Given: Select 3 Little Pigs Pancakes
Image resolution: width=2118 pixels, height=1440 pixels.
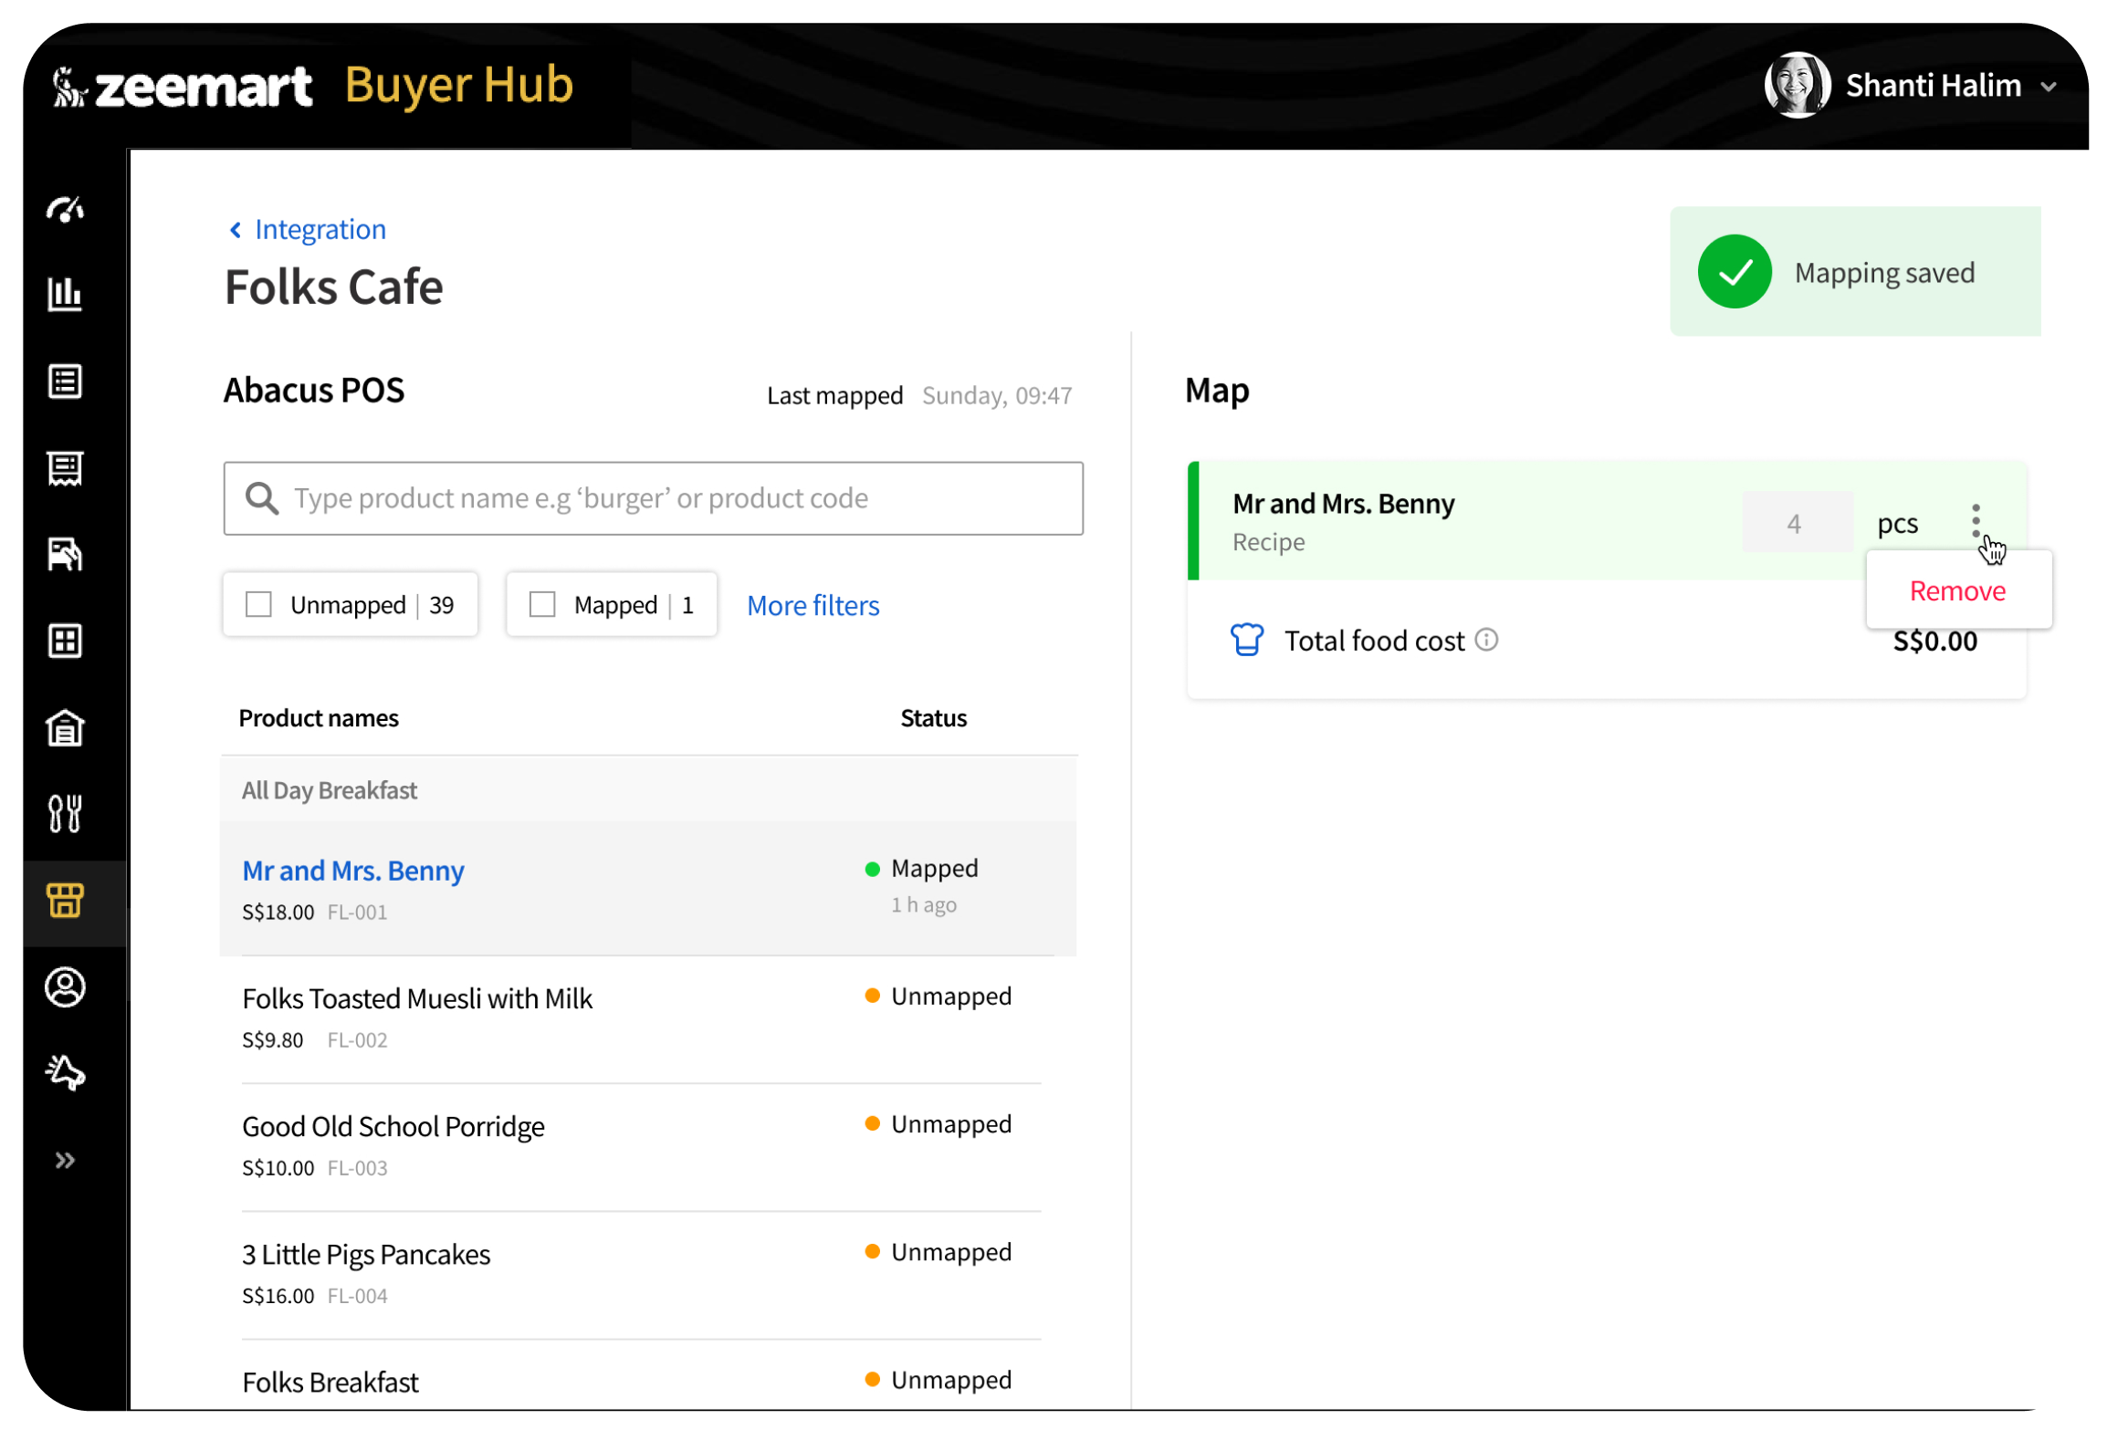Looking at the screenshot, I should 642,1276.
